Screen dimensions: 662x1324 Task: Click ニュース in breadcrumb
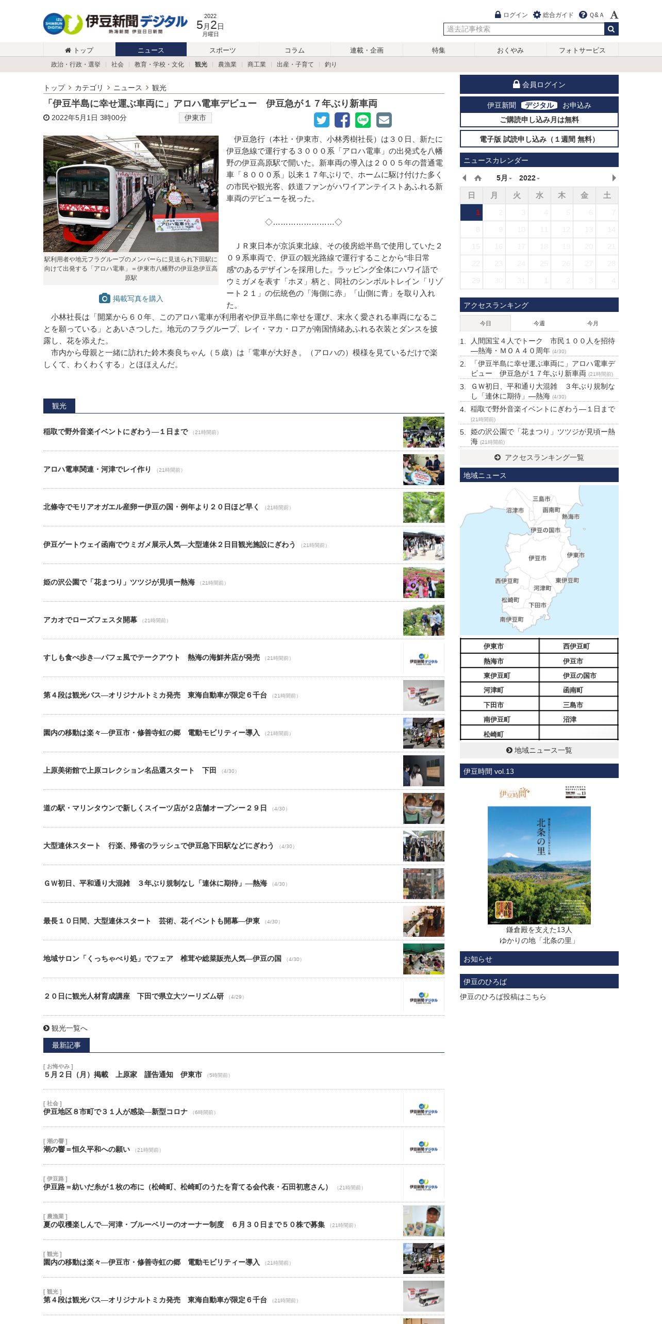point(127,88)
